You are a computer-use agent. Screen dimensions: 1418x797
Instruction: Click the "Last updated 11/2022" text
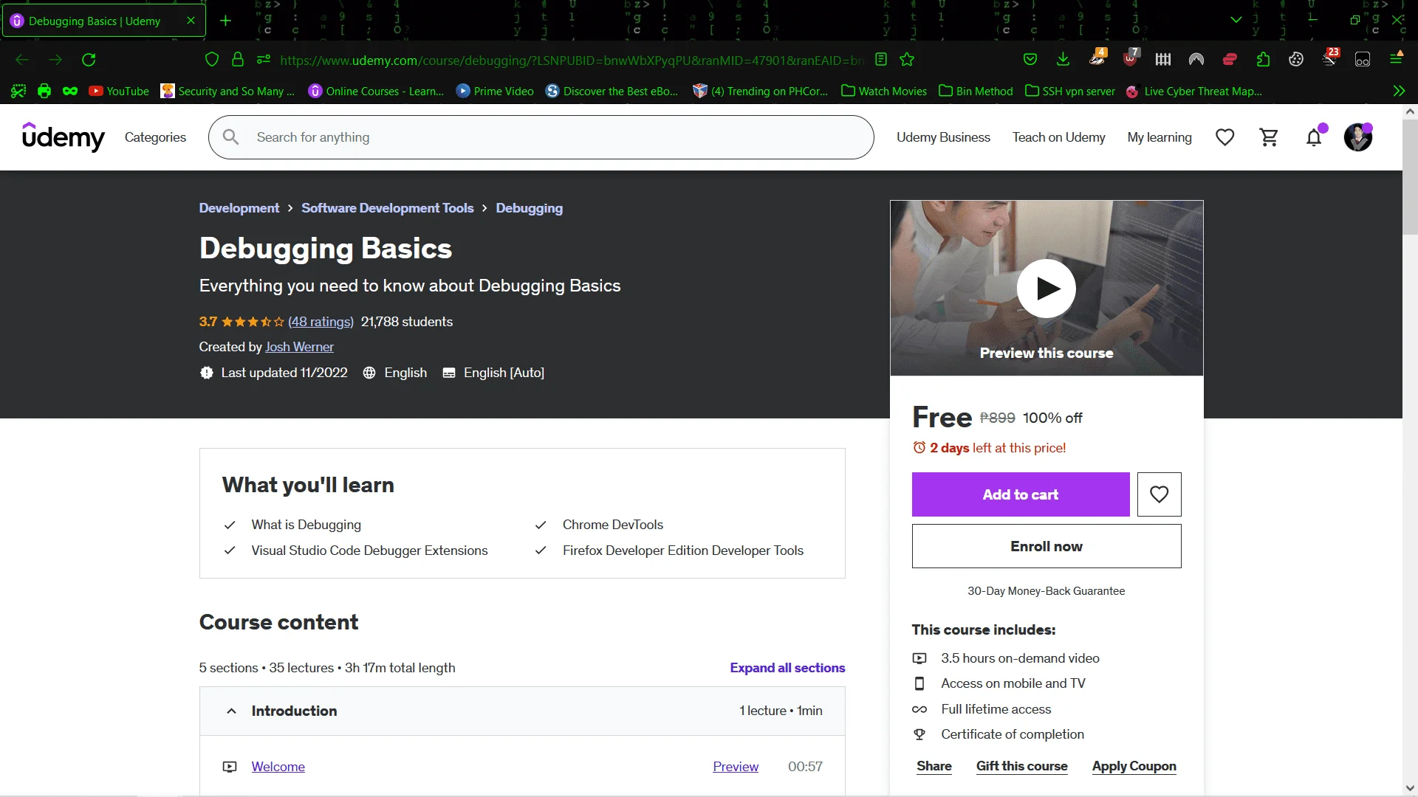tap(284, 373)
